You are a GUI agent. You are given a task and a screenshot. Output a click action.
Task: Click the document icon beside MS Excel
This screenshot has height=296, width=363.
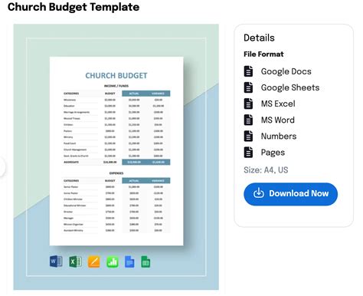tap(248, 104)
